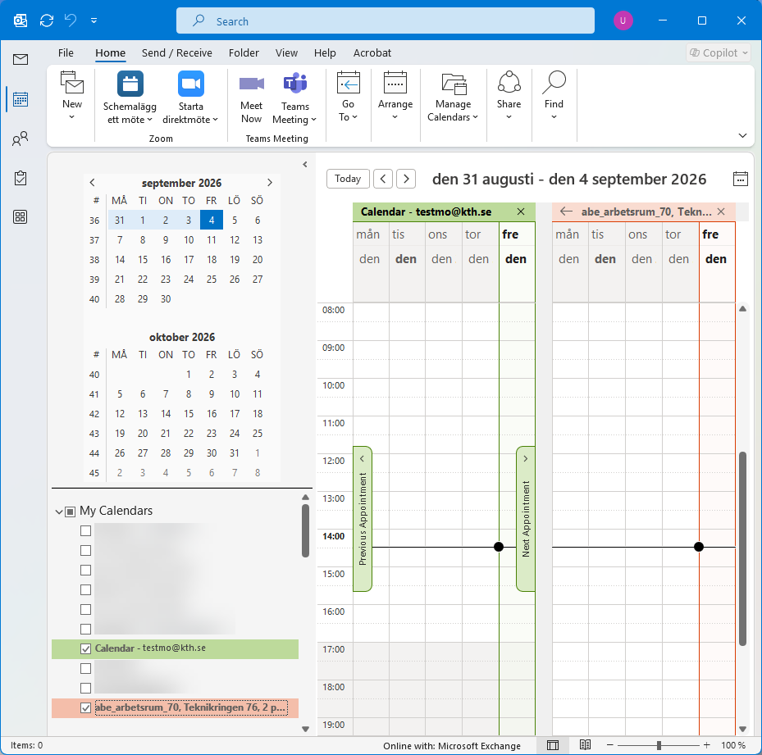Check the calendar checkbox directly above abe_arbetsrum_70
The height and width of the screenshot is (755, 762).
[85, 688]
